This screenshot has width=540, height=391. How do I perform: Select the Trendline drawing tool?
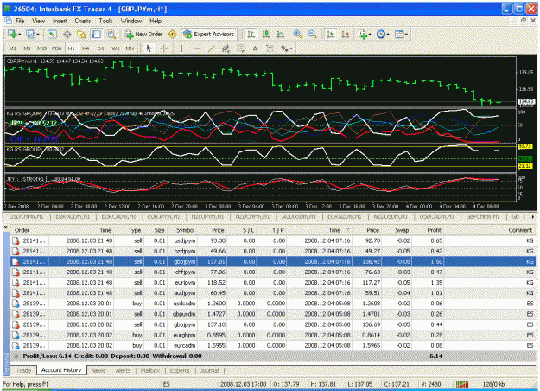coord(211,48)
